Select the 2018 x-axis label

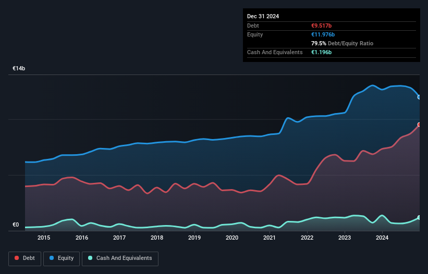pyautogui.click(x=157, y=238)
